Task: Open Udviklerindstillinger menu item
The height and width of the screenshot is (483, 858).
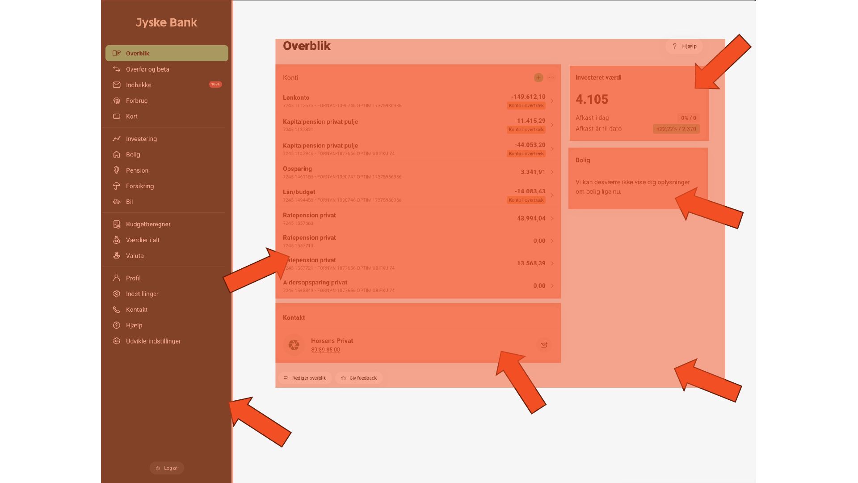Action: coord(153,341)
